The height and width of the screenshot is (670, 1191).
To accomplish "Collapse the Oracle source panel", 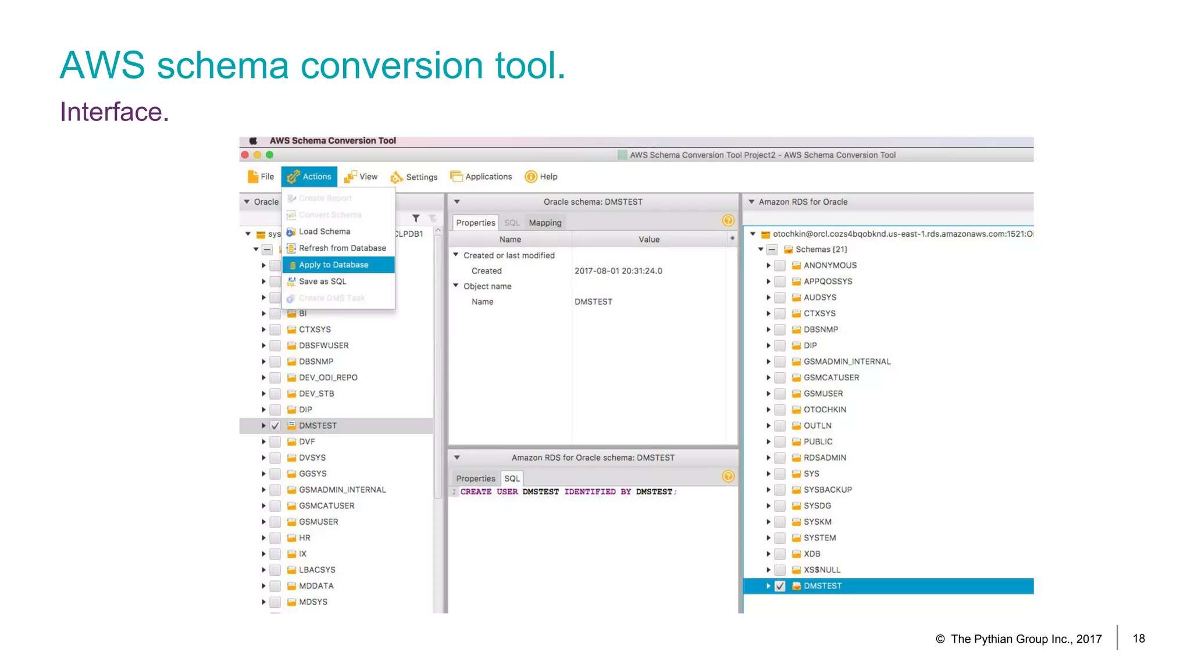I will point(247,202).
